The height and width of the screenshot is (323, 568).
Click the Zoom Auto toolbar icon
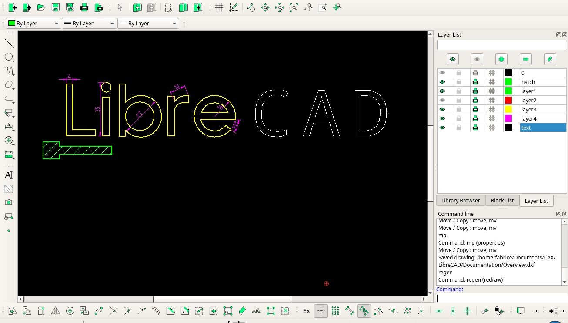pos(294,7)
